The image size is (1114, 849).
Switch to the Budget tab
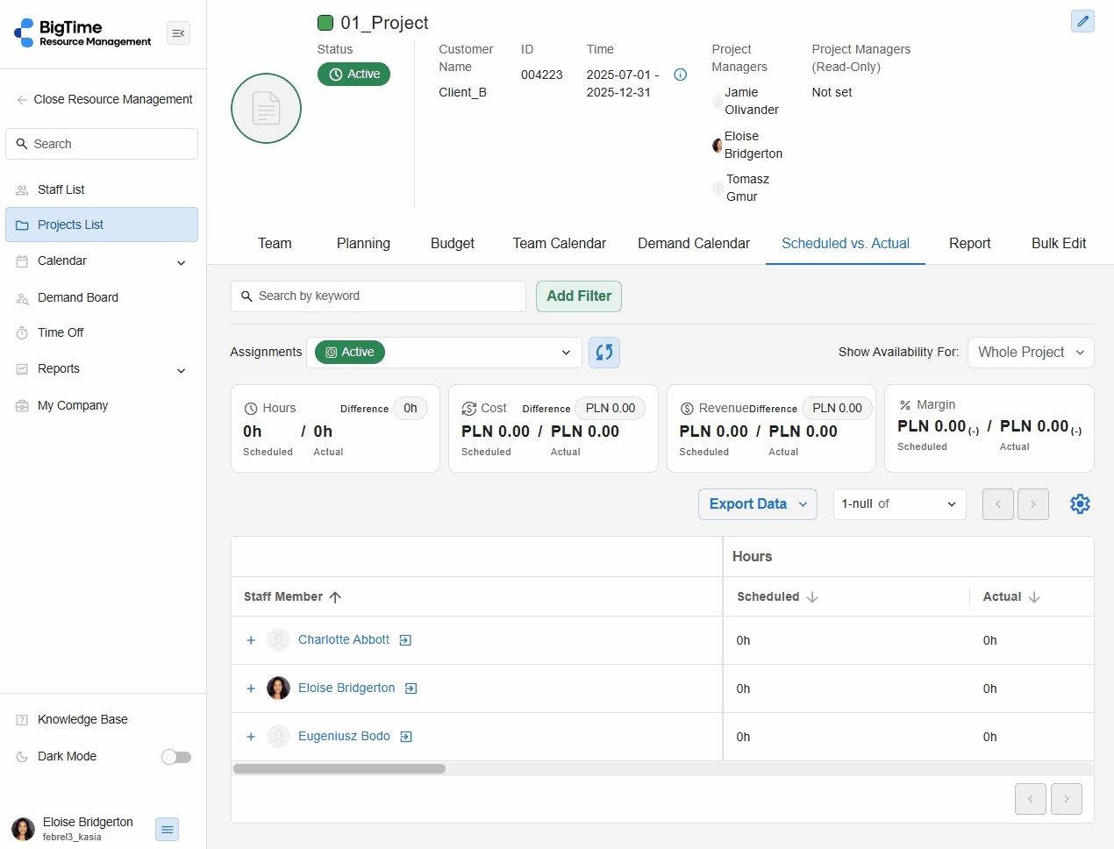pyautogui.click(x=452, y=244)
